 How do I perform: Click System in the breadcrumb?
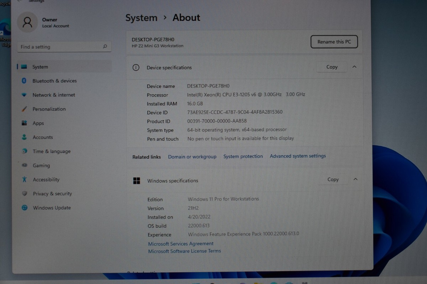tap(141, 18)
